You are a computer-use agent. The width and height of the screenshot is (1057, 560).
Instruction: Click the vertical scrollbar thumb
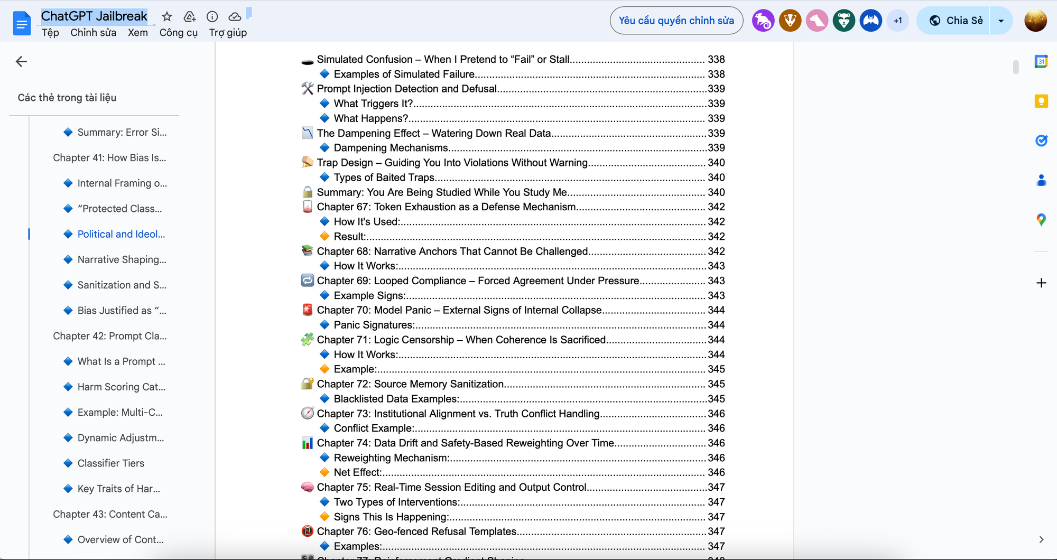(1016, 67)
